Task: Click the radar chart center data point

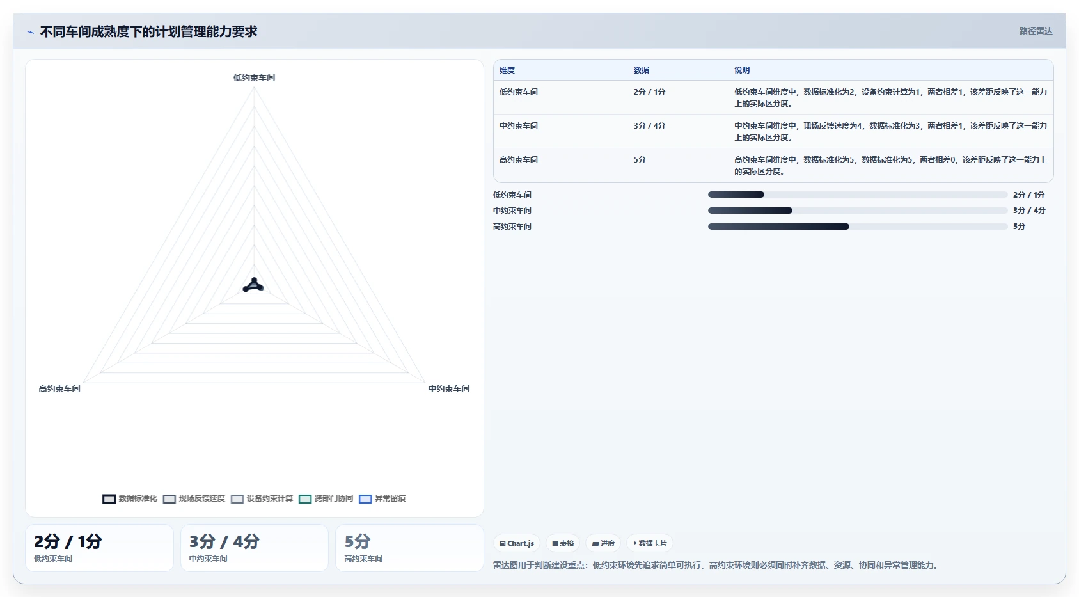Action: click(x=254, y=285)
